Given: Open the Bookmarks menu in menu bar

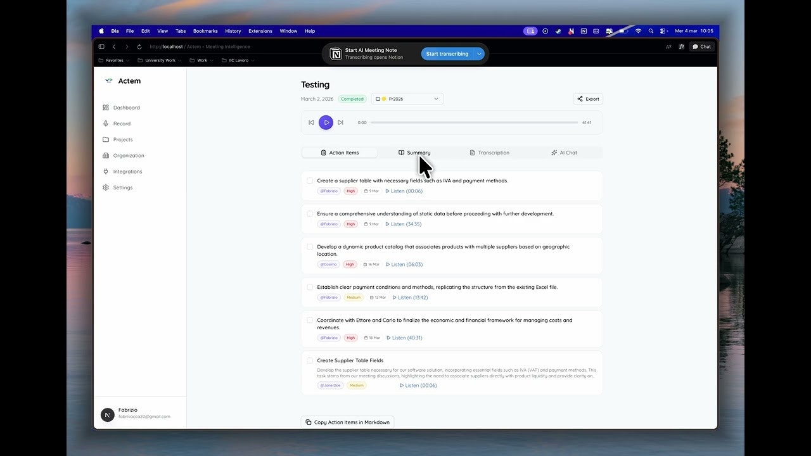Looking at the screenshot, I should [205, 31].
